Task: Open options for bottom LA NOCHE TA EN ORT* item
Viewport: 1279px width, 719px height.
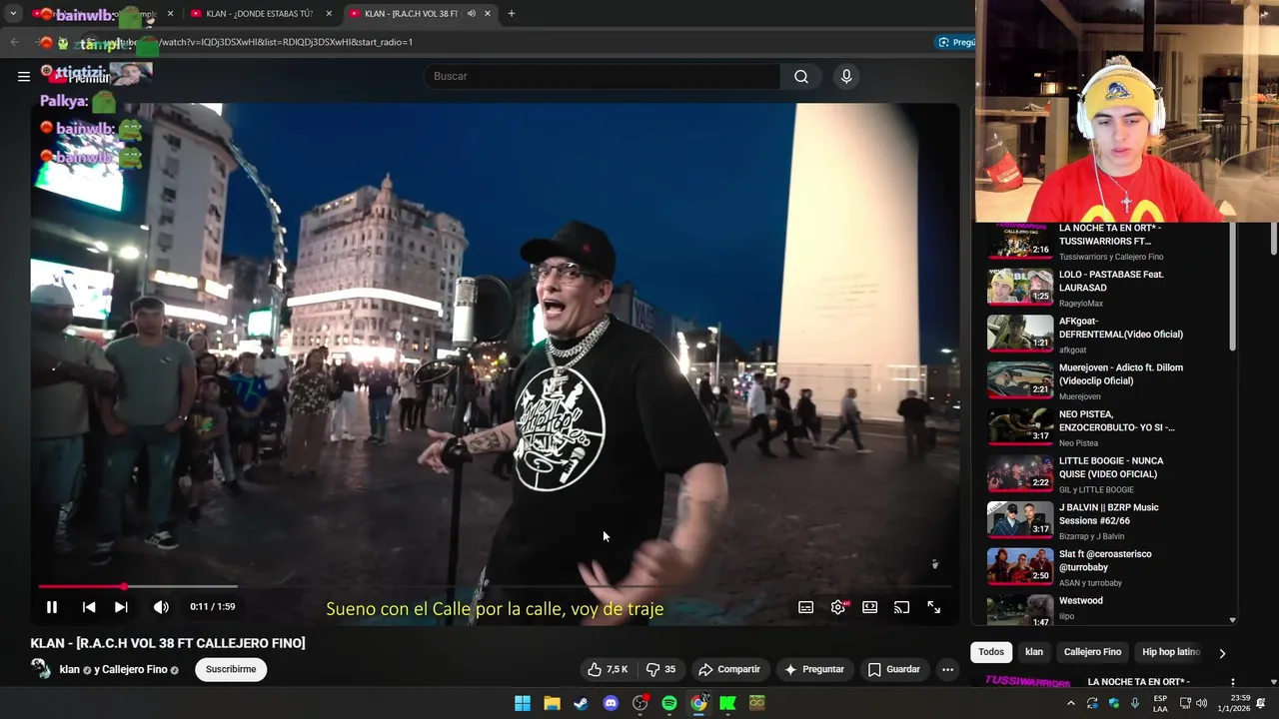Action: [x=1231, y=682]
